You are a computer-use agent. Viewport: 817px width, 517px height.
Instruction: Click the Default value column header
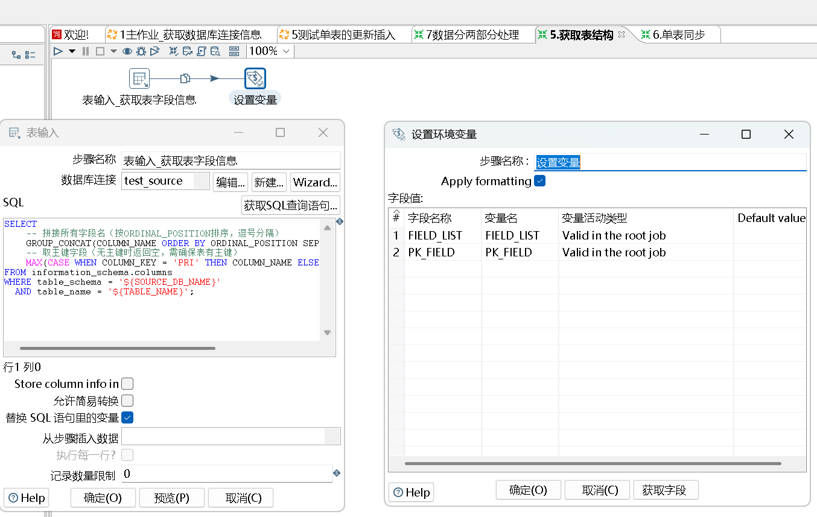pos(771,218)
